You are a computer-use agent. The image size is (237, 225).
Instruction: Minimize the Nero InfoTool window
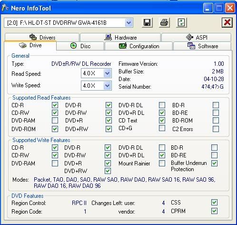coord(207,8)
